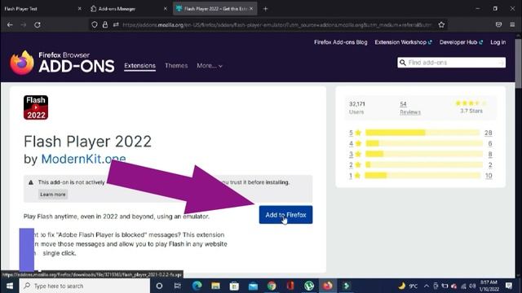The image size is (522, 293).
Task: Open a new browser tab
Action: (x=265, y=9)
